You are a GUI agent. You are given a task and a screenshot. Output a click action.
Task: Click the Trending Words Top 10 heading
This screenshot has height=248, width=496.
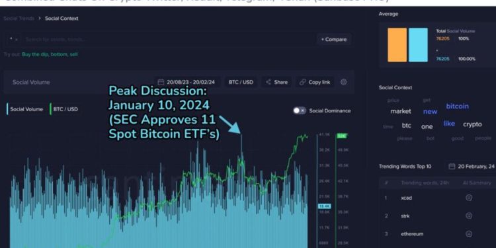click(405, 167)
